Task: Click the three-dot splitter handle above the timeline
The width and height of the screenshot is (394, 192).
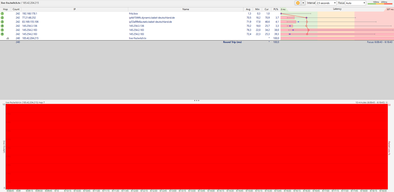Action: pos(197,101)
